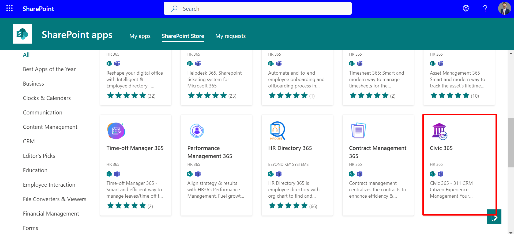
Task: Click SharePoint badge on Timesheet 365 card
Action: (x=352, y=63)
